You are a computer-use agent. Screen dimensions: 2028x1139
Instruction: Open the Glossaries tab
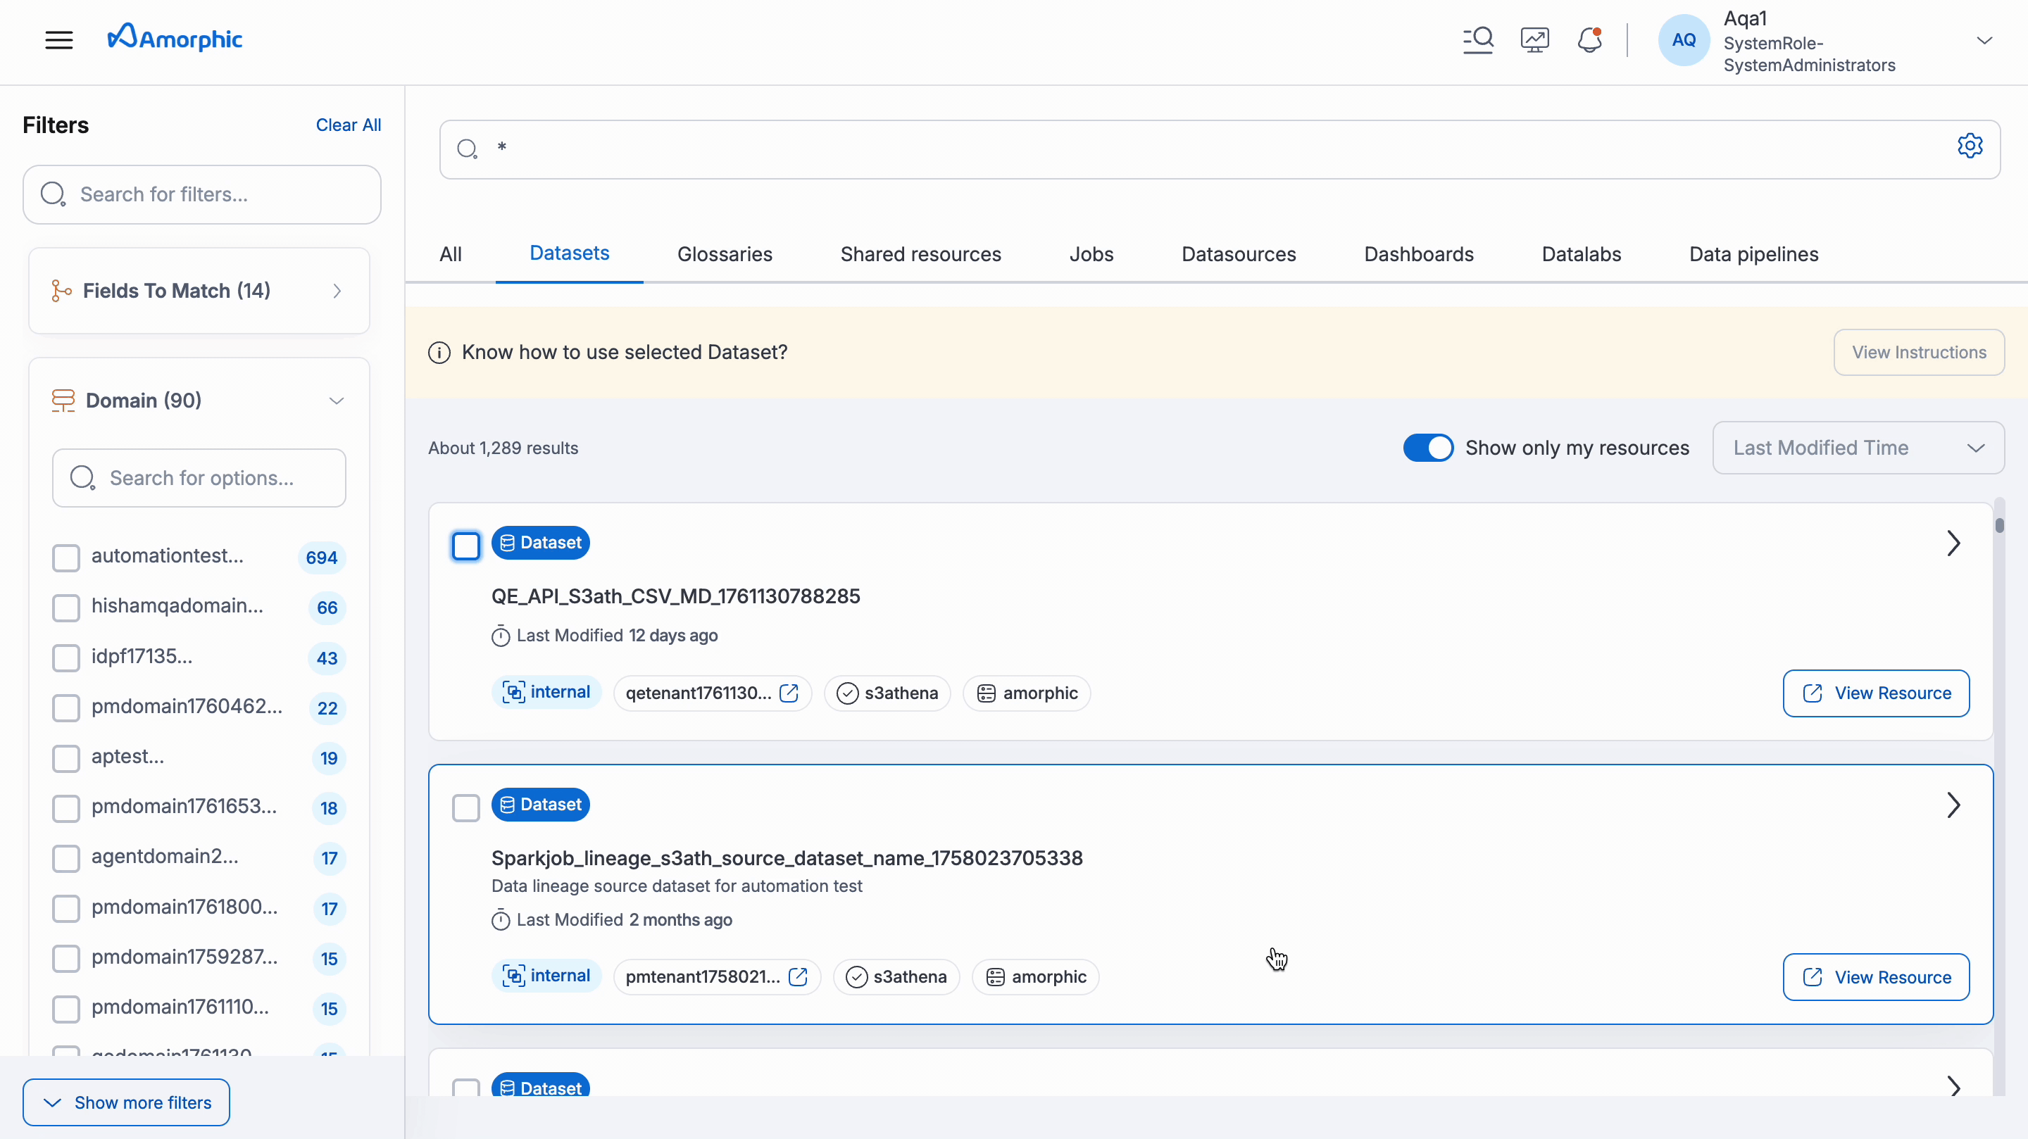[x=725, y=253]
